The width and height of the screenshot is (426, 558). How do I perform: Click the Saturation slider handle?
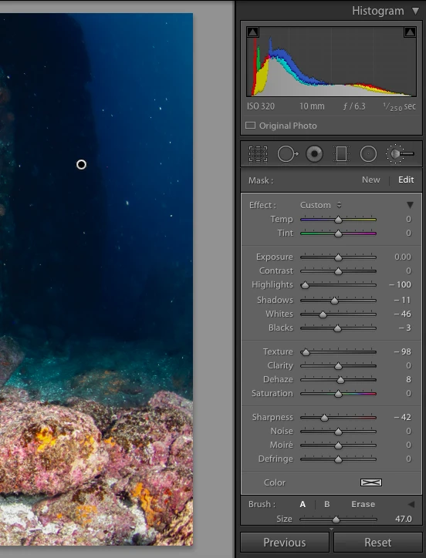pyautogui.click(x=338, y=394)
